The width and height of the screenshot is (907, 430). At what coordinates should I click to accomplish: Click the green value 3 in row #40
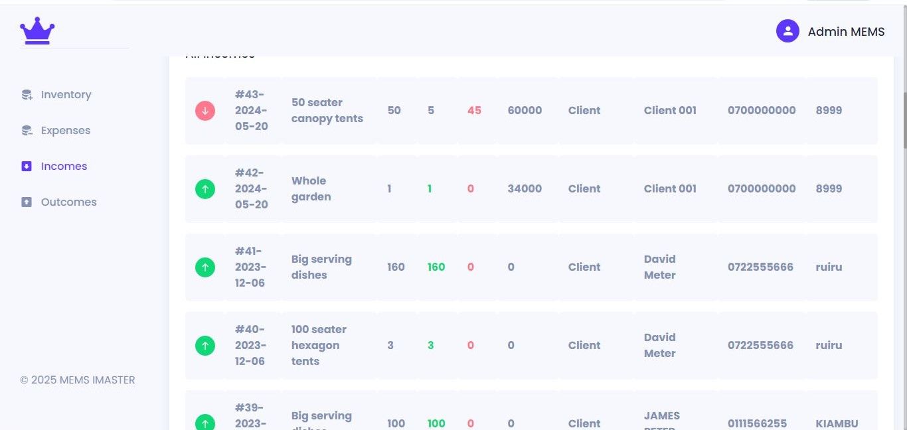tap(430, 346)
